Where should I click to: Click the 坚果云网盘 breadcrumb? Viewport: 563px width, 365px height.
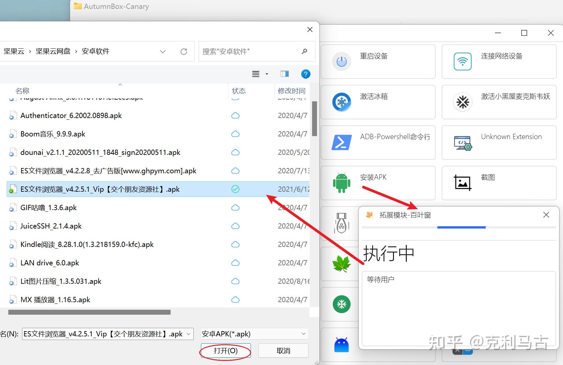(53, 51)
